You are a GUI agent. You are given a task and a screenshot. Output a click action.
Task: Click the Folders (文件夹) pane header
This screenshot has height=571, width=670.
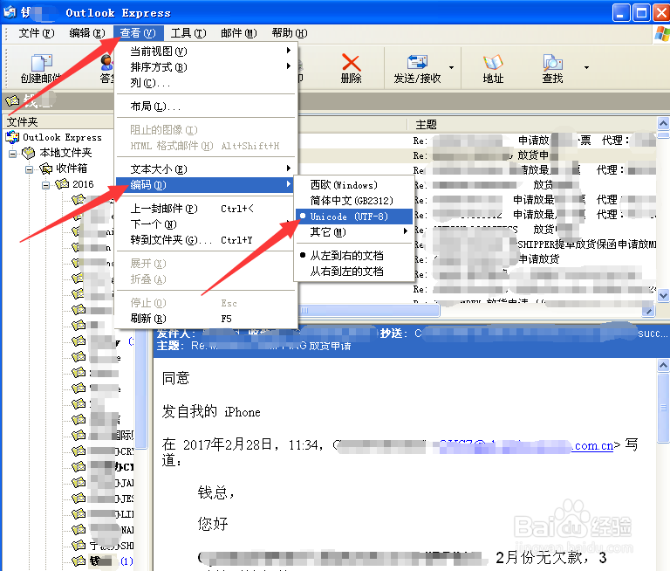click(59, 122)
